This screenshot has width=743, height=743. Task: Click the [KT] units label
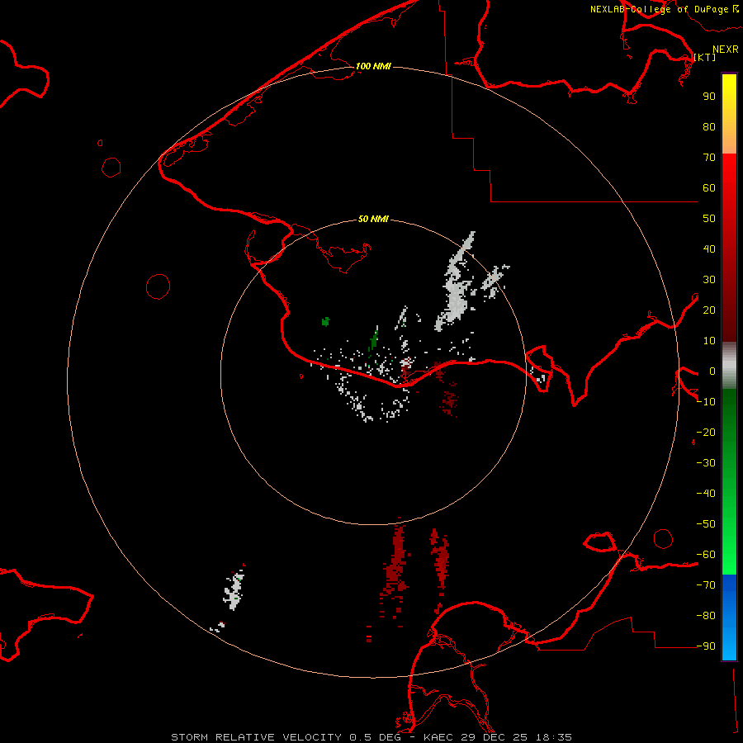click(705, 57)
